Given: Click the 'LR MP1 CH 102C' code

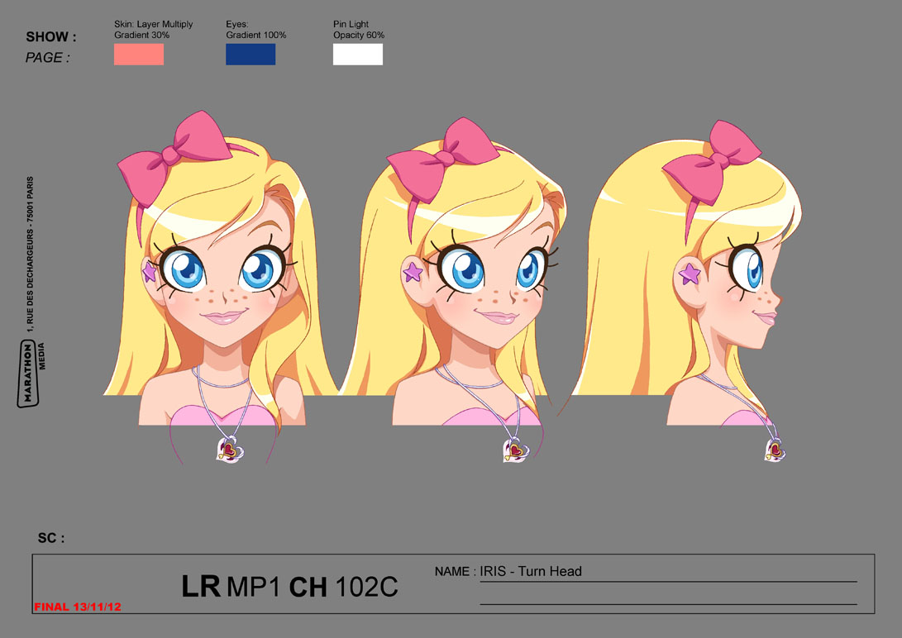Looking at the screenshot, I should [289, 587].
